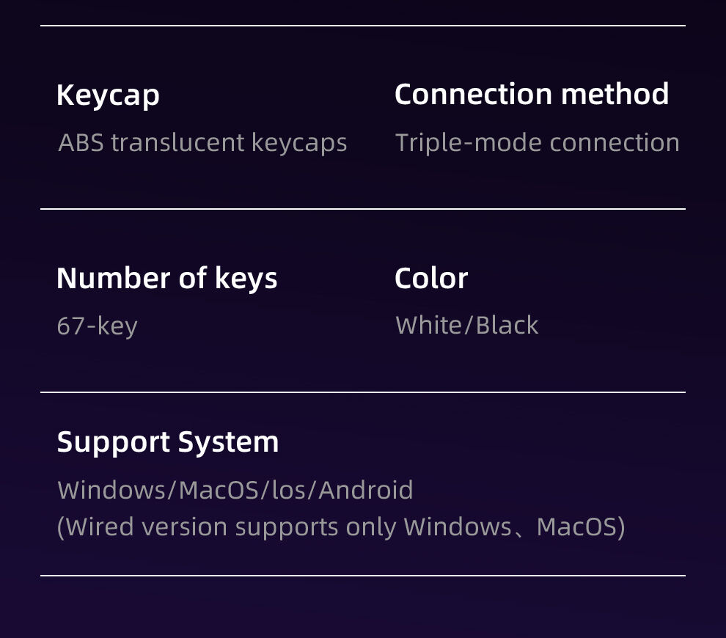Select the White/Black color value
This screenshot has height=638, width=726.
[x=466, y=325]
